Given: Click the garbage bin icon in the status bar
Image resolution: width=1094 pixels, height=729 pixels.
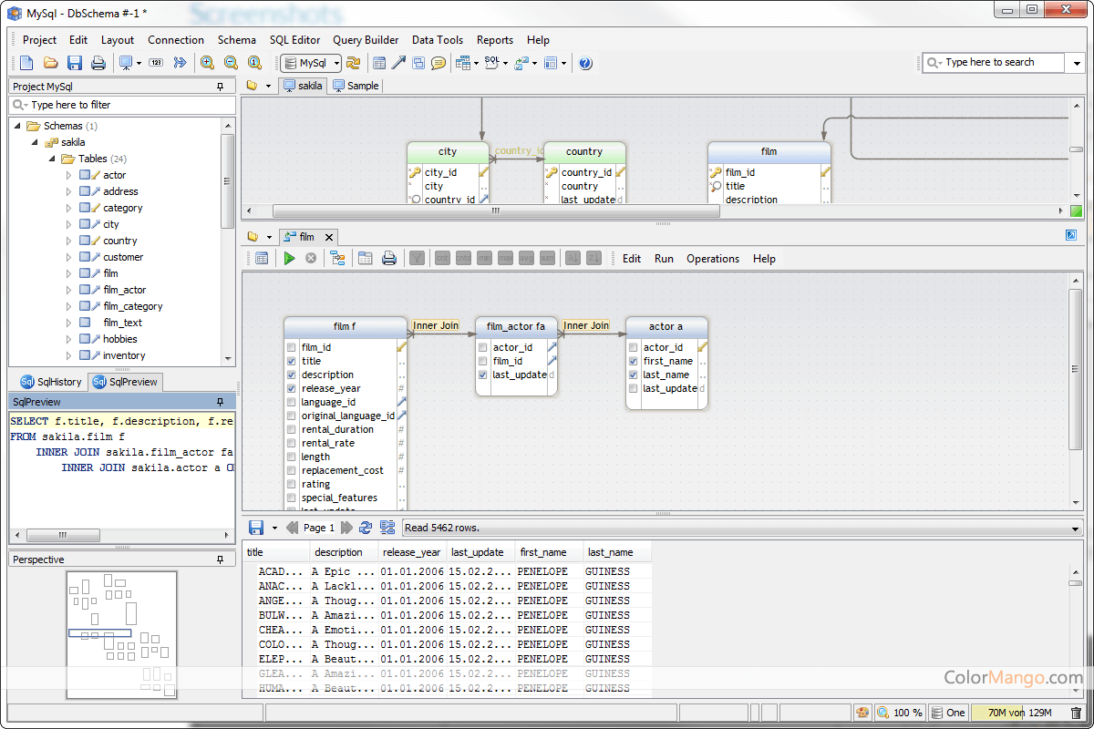Looking at the screenshot, I should pyautogui.click(x=1077, y=712).
